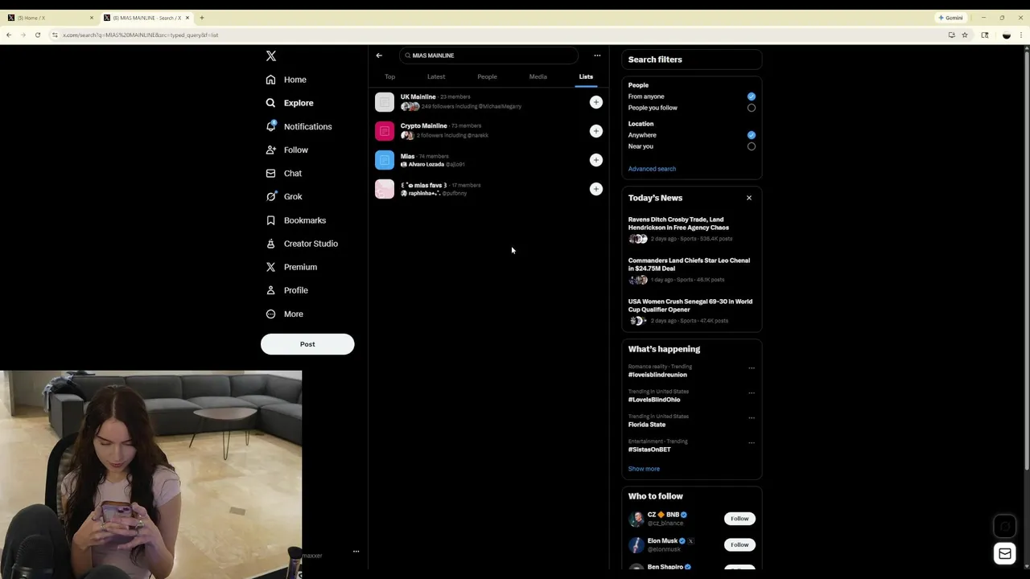Select From anyone radio option
1030x579 pixels.
coord(752,96)
